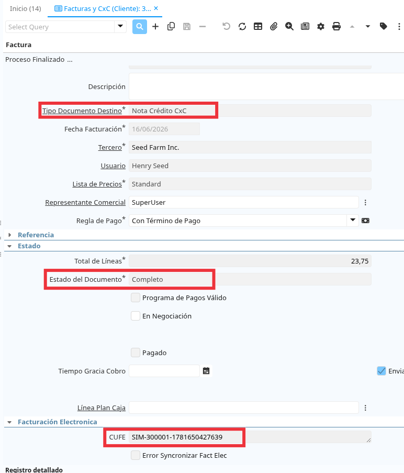The image size is (404, 473).
Task: Switch to the Inicio (14) tab
Action: [x=25, y=8]
